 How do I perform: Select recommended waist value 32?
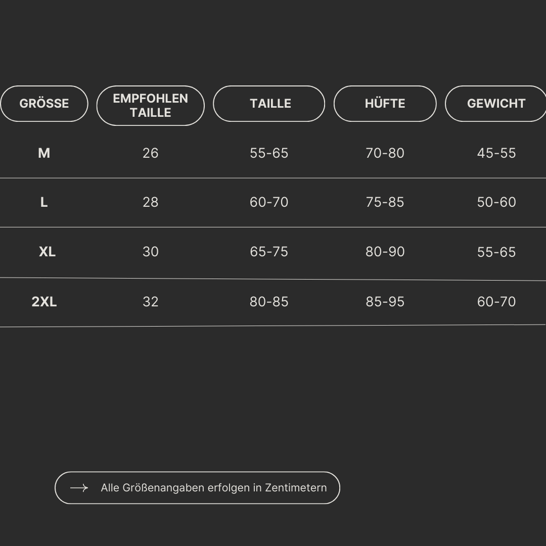click(x=150, y=302)
